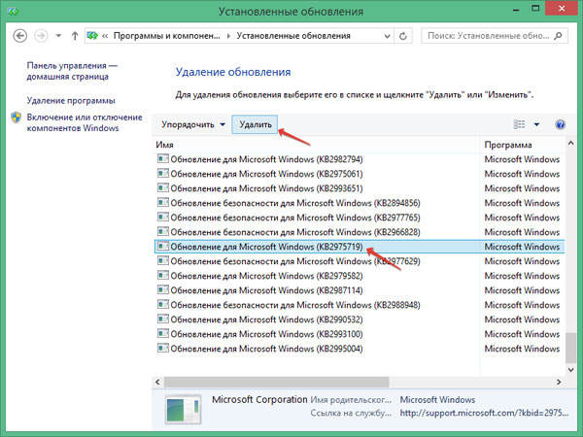Screen dimensions: 583x437
Task: Click Установленные обновления breadcrumb segment
Action: 293,36
